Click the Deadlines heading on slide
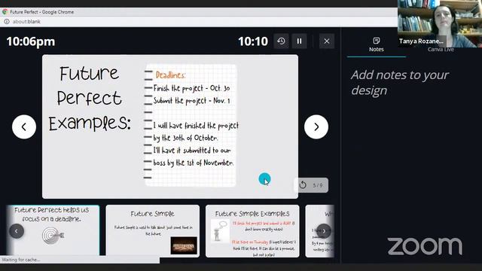Viewport: 482px width, 271px height. [x=171, y=75]
